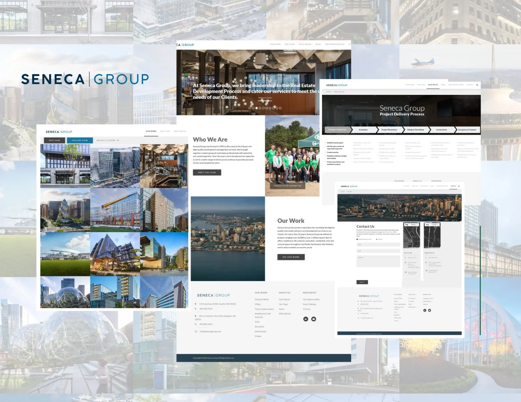Click the Name field on Contact form

coord(378,245)
